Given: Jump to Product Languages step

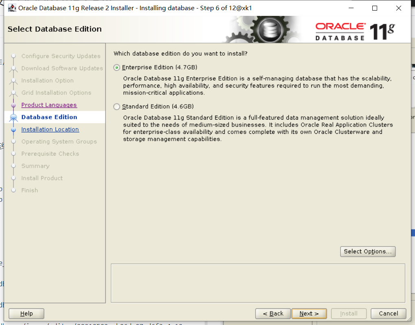Looking at the screenshot, I should 49,105.
